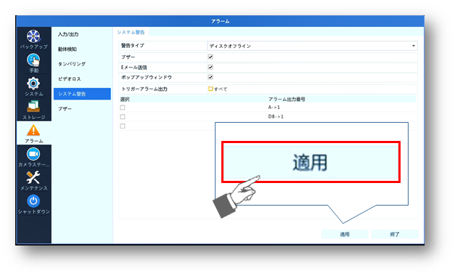The width and height of the screenshot is (455, 276).
Task: Select the last ブザー entry in side menu
Action: pyautogui.click(x=65, y=109)
